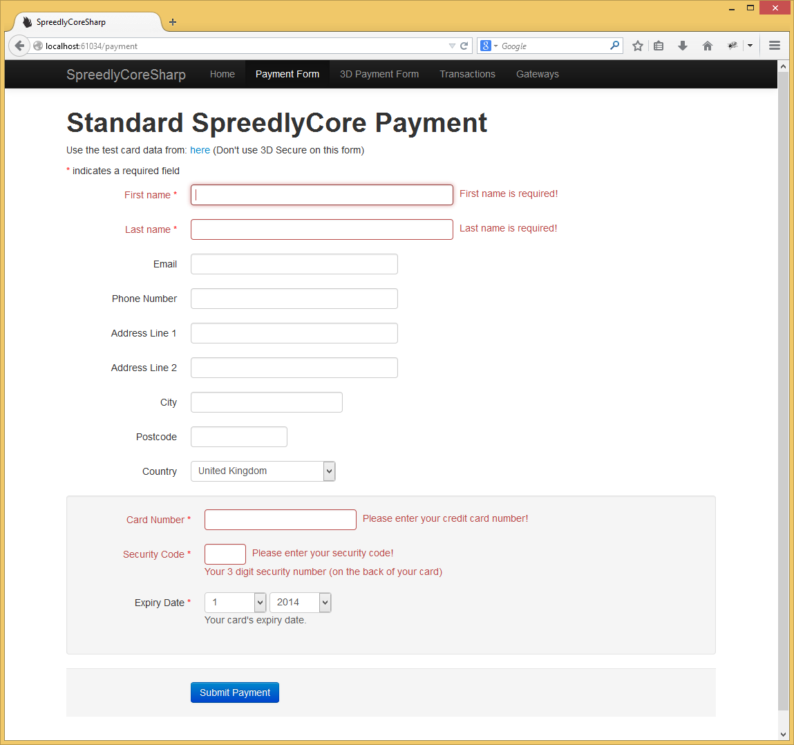Click the scrollbar down arrow
Viewport: 794px width, 745px height.
tap(784, 734)
